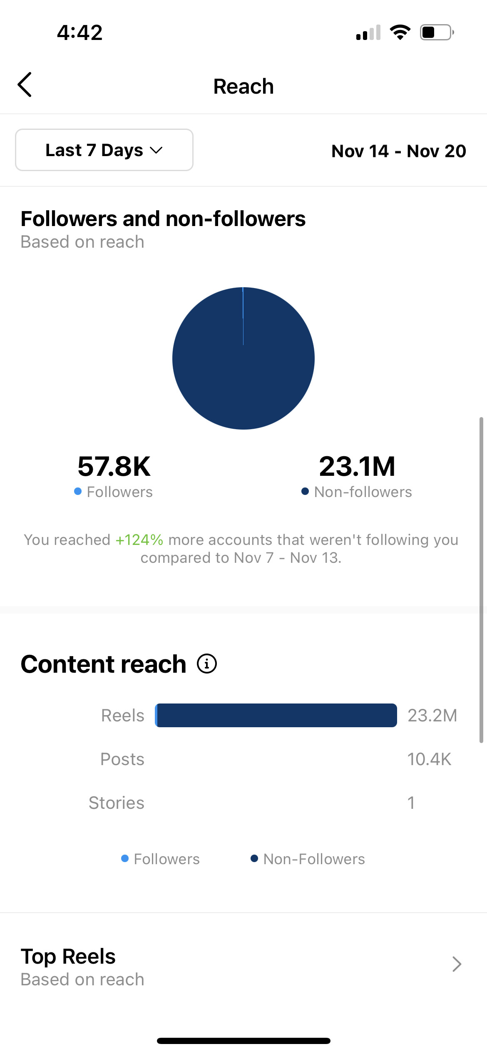Select the followers pie chart
This screenshot has height=1054, width=487.
point(243,358)
